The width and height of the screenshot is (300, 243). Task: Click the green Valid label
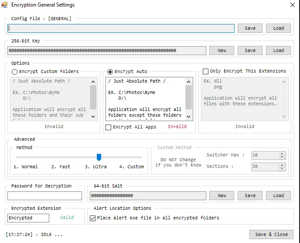[67, 218]
